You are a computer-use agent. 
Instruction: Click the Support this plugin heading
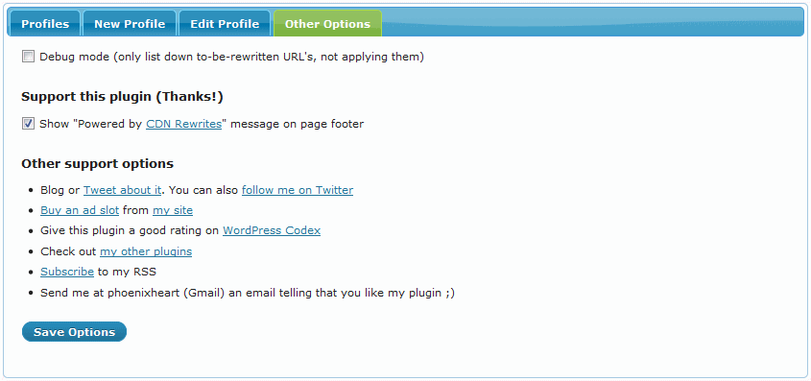tap(122, 97)
